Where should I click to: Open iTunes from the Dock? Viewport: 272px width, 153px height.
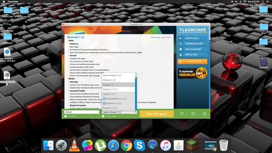tap(165, 145)
